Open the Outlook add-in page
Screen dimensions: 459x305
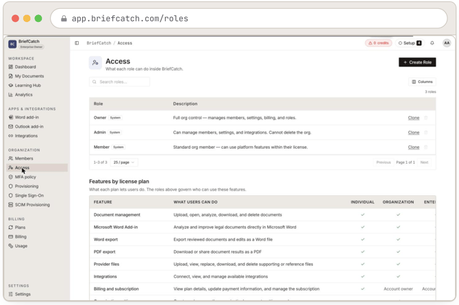(x=26, y=127)
